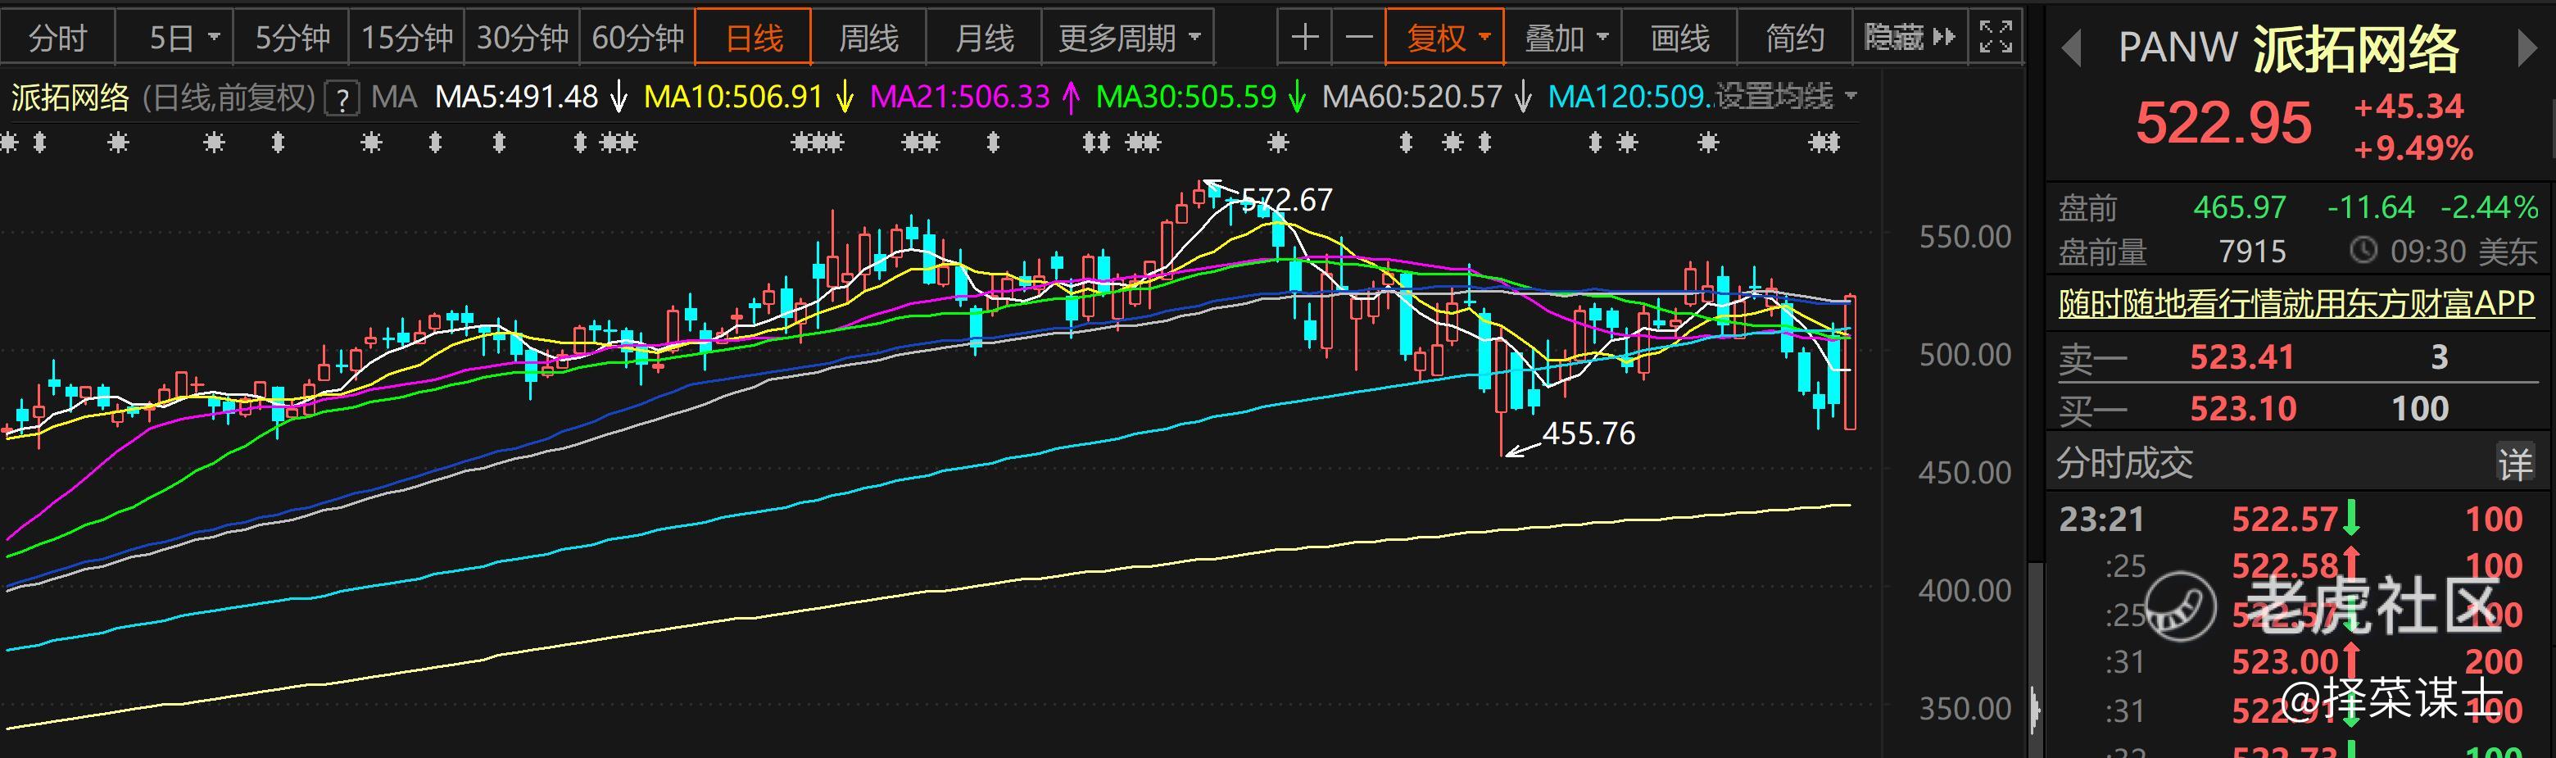Switch to 周线 weekly chart
This screenshot has width=2556, height=758.
point(869,38)
